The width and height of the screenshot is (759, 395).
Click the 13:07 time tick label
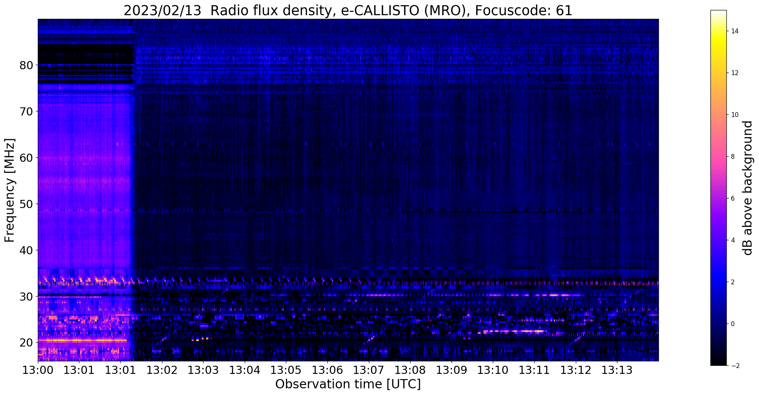pyautogui.click(x=369, y=370)
